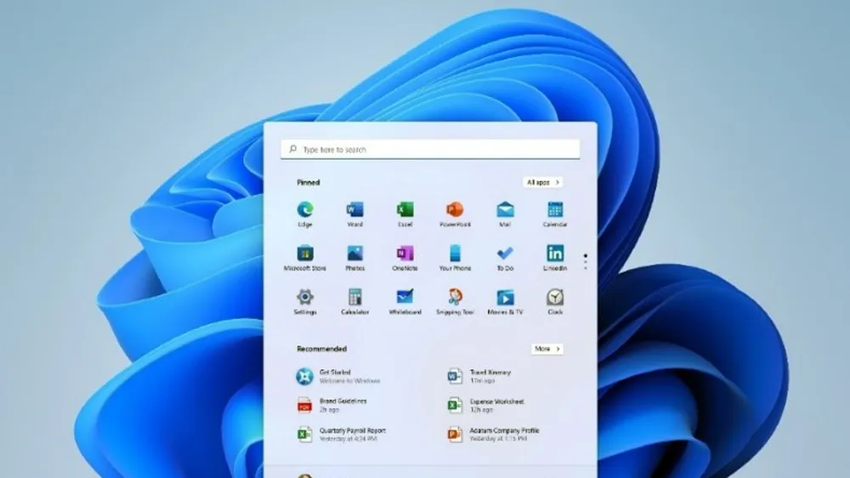Viewport: 850px width, 478px height.
Task: Click the Pinned section heading
Action: (309, 182)
